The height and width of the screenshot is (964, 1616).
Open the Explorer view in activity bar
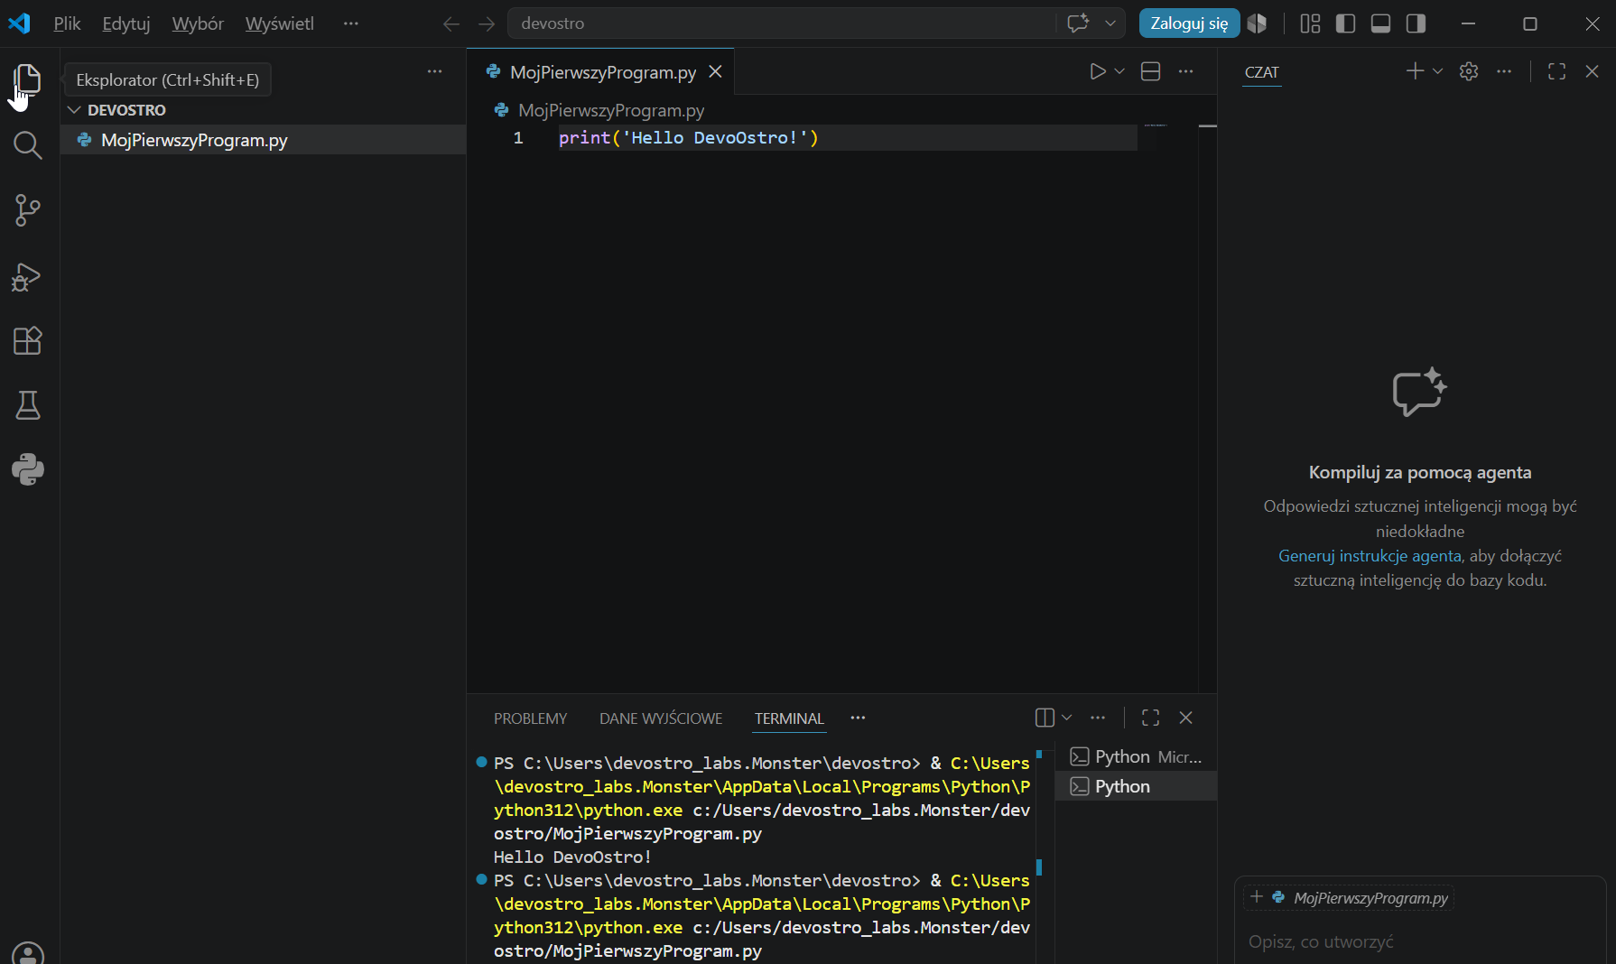click(x=28, y=79)
